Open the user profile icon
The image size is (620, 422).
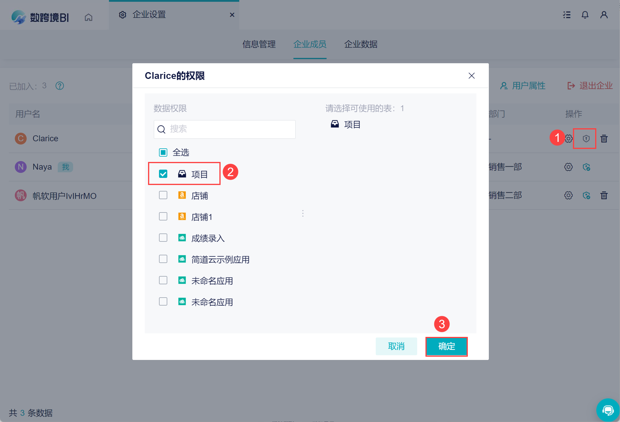coord(604,15)
